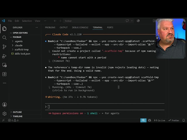This screenshot has height=140, width=187.
Task: Click the 'Whirring…' status line
Action: [x=71, y=97]
